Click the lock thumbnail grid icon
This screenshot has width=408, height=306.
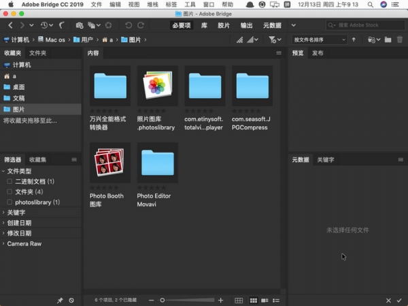tap(239, 301)
